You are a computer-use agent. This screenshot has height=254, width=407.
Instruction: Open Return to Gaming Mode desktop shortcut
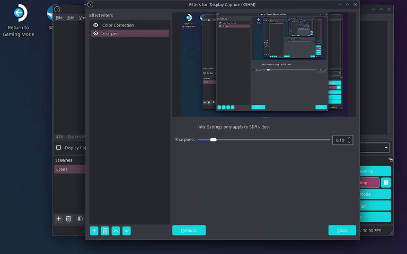click(x=19, y=21)
